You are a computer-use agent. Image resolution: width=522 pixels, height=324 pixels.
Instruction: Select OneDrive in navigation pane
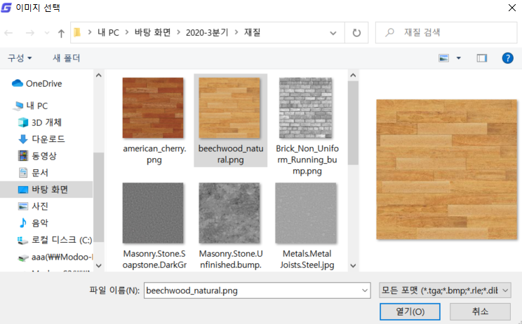(x=36, y=83)
